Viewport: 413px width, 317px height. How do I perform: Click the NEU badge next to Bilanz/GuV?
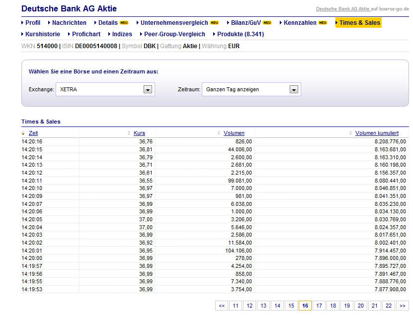[x=267, y=22]
